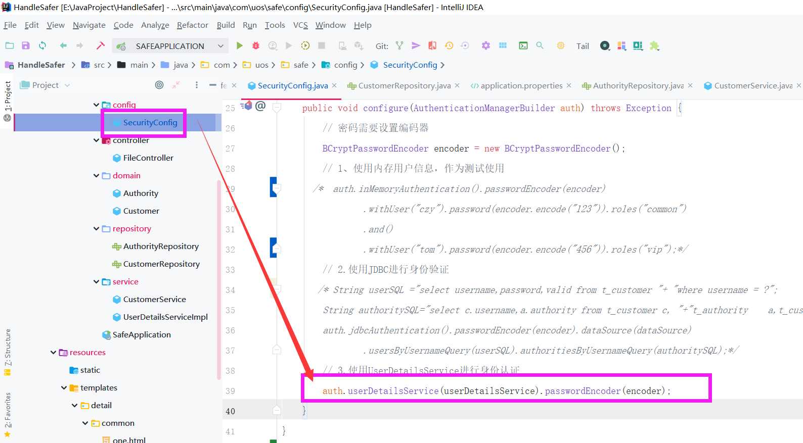Click the Git rollback icon
This screenshot has width=803, height=443.
(x=465, y=45)
